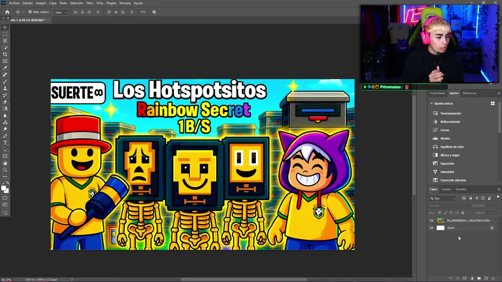Toggle adjustment layer filter icon
This screenshot has width=502, height=282.
[x=470, y=198]
